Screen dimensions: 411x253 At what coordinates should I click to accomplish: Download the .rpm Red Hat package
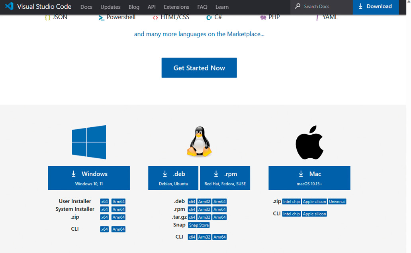coord(225,178)
